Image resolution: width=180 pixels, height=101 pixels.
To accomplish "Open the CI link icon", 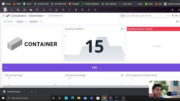I will pyautogui.click(x=69, y=10).
